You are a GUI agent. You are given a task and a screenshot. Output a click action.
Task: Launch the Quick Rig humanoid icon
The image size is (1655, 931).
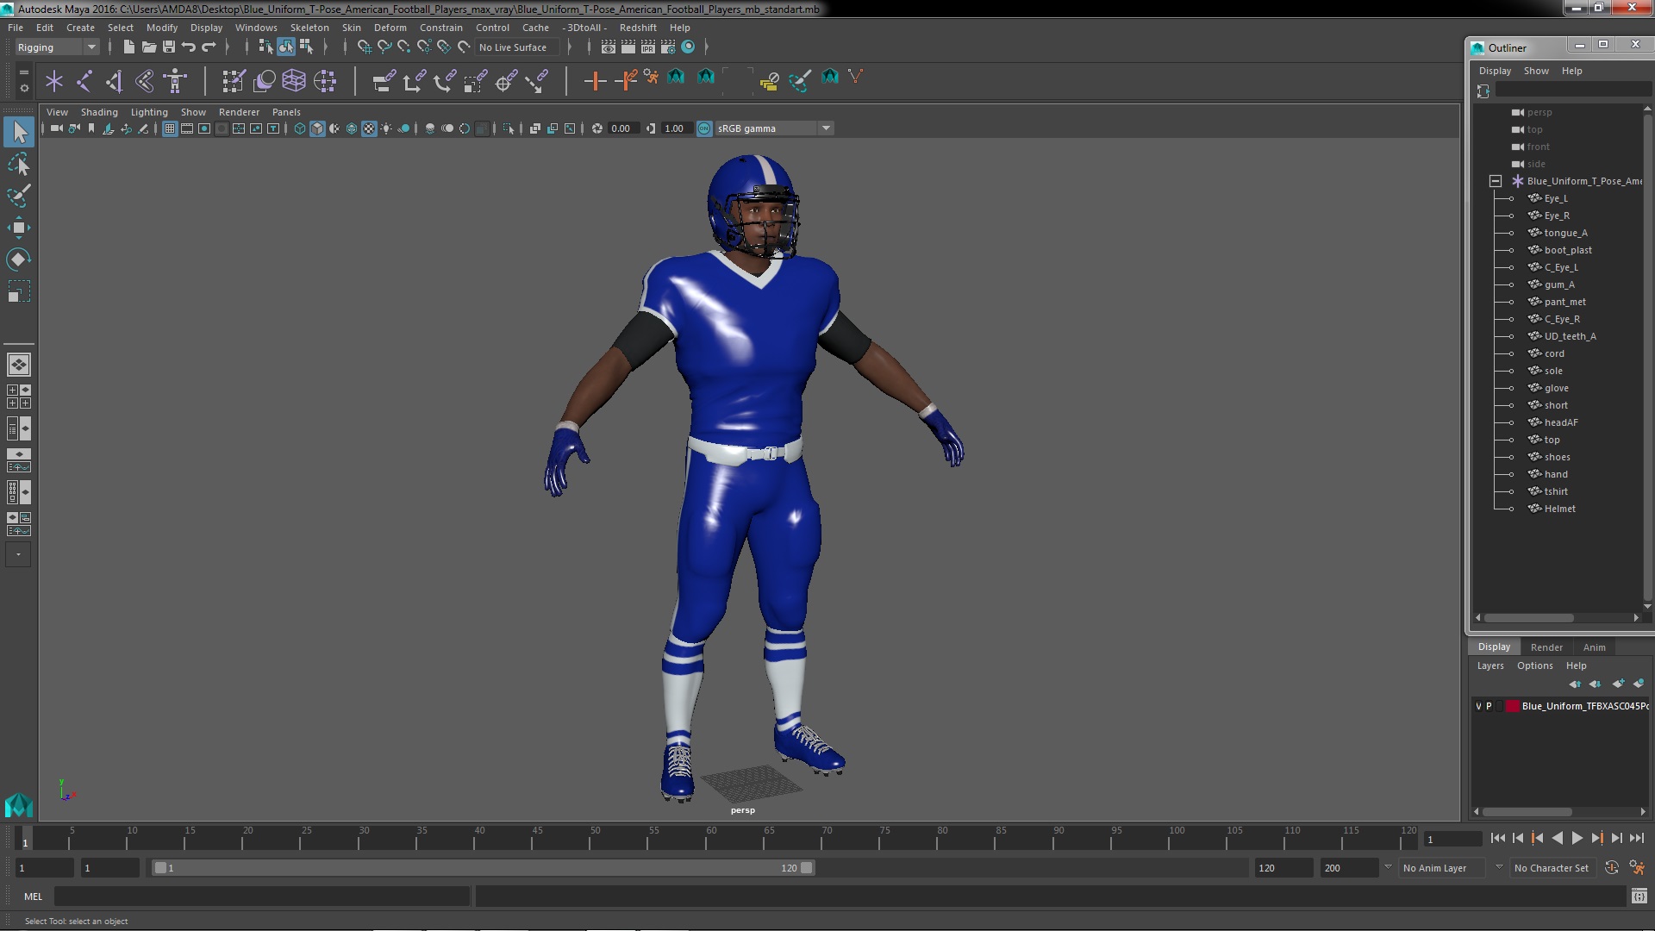pyautogui.click(x=175, y=81)
